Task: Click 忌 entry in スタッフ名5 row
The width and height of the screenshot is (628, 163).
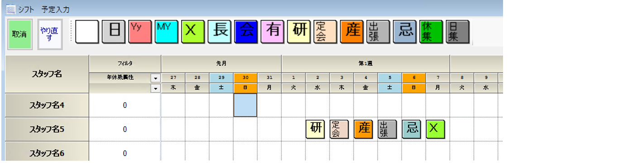Action: pos(412,129)
